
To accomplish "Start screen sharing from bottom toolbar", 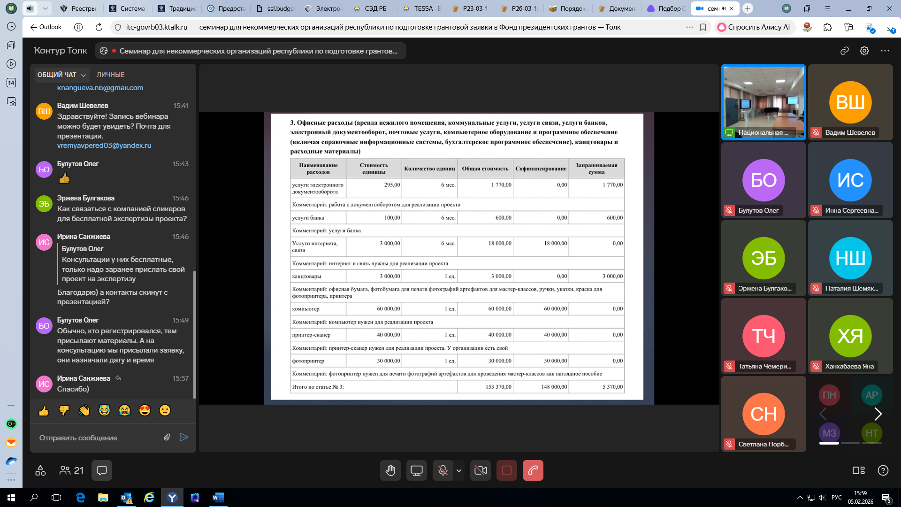I will tap(416, 470).
